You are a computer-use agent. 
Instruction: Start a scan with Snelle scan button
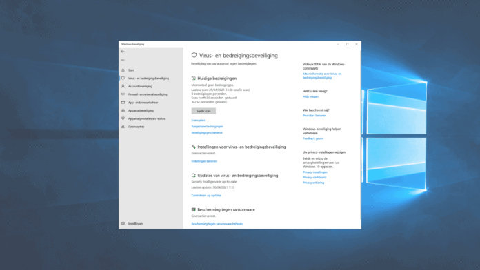(203, 111)
